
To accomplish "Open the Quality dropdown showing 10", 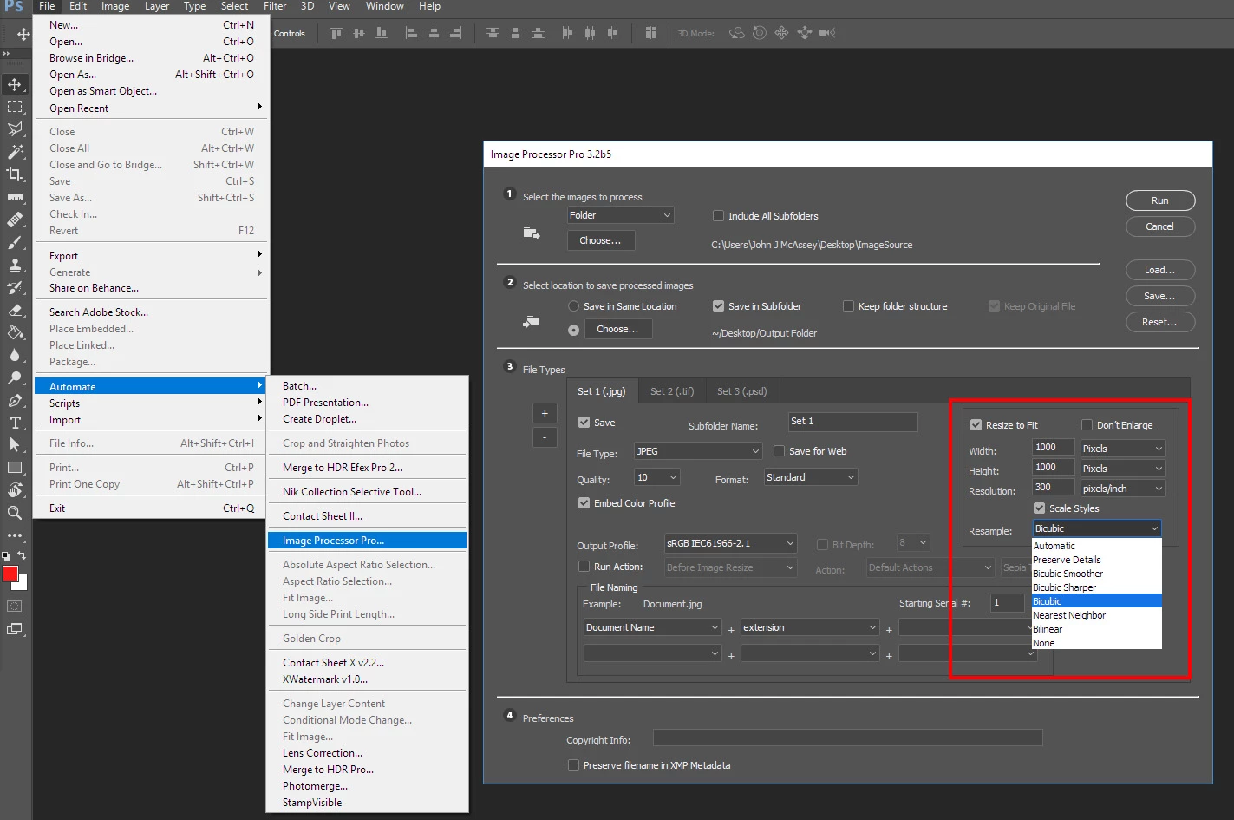I will pos(657,477).
